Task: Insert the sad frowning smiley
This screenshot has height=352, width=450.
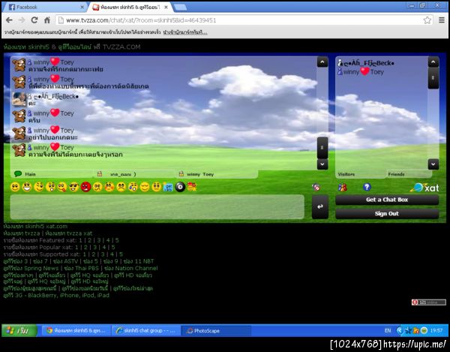Action: [121, 187]
